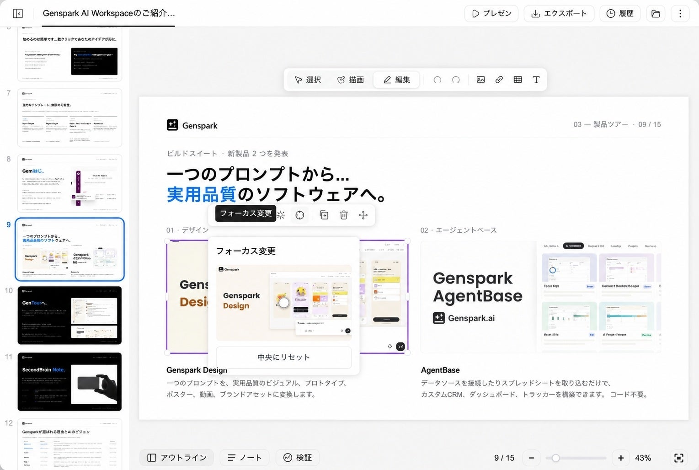Redo the last action
The height and width of the screenshot is (470, 699).
pos(456,80)
